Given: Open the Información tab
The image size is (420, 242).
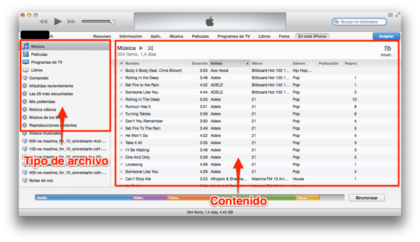Looking at the screenshot, I should point(131,36).
